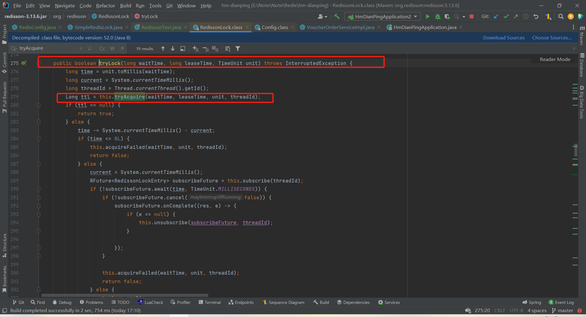This screenshot has height=317, width=586.
Task: Select all occurrences icon in search bar
Action: tap(215, 49)
